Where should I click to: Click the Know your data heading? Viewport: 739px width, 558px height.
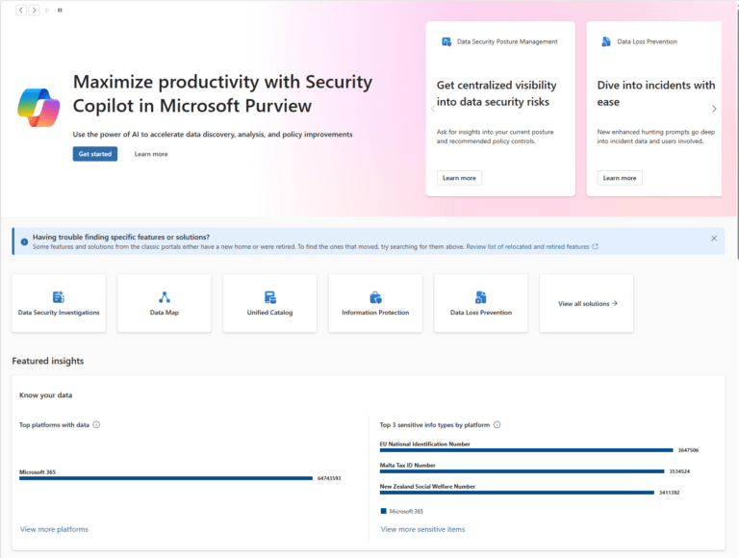[46, 395]
